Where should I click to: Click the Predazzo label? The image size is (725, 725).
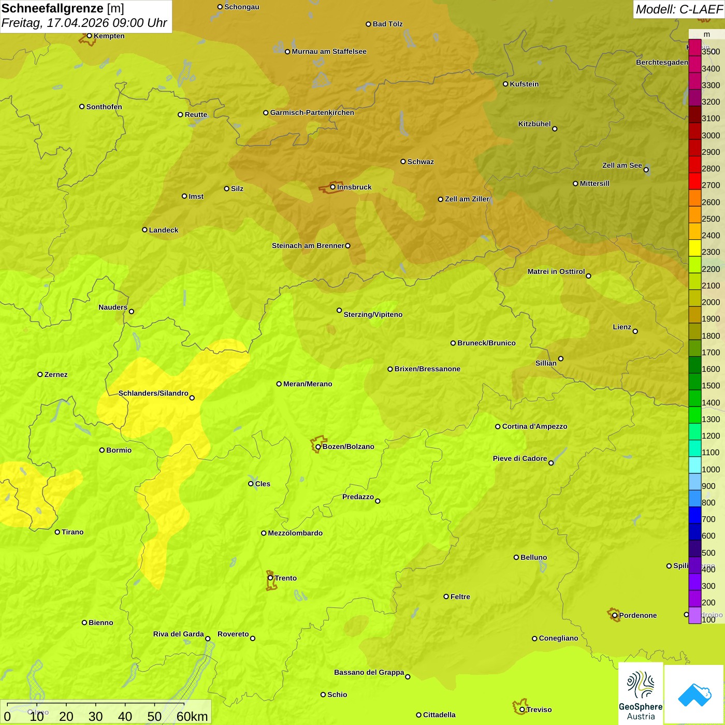pyautogui.click(x=358, y=497)
